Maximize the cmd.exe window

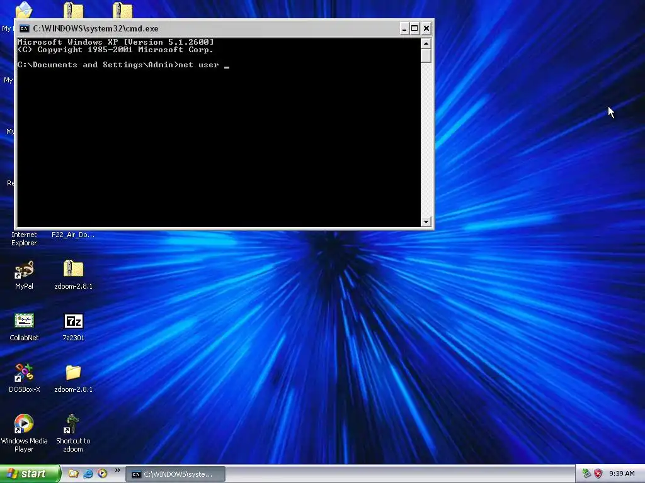[x=414, y=28]
